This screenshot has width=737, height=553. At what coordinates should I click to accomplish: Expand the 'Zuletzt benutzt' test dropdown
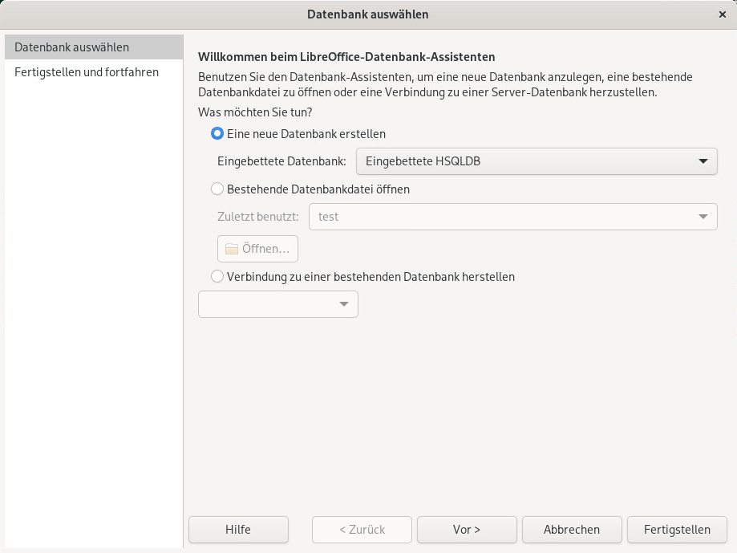pyautogui.click(x=512, y=217)
